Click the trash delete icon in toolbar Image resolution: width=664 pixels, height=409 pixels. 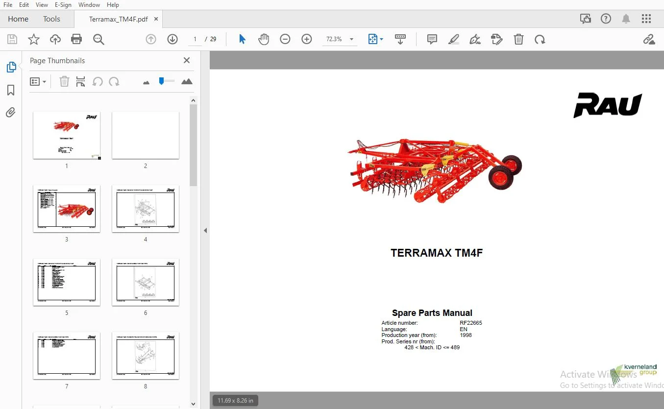(518, 39)
